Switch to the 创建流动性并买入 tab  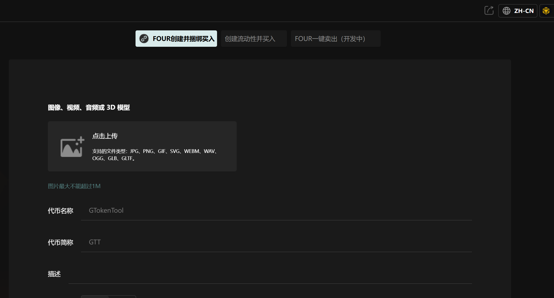[254, 39]
